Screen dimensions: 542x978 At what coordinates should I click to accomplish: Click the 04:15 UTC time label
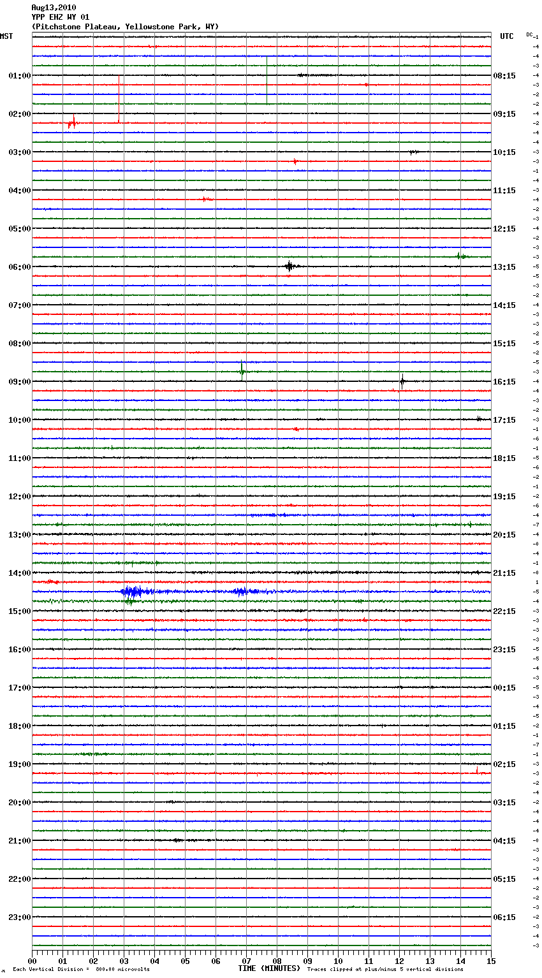click(504, 841)
